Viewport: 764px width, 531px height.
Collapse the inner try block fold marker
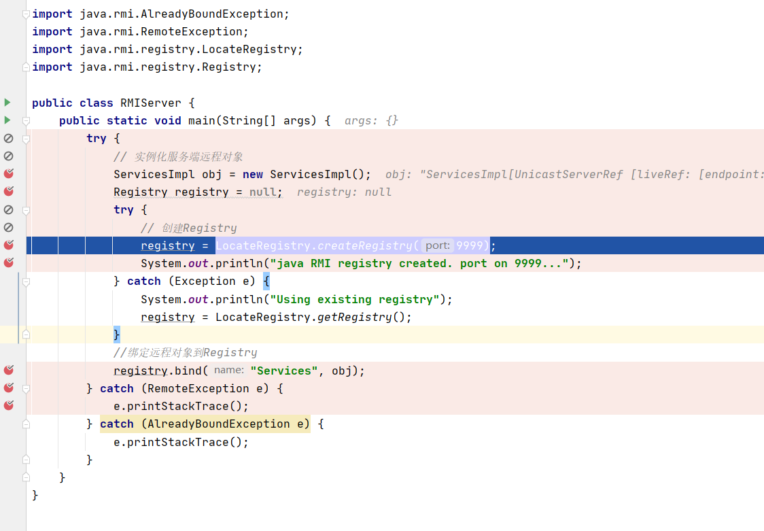click(26, 210)
